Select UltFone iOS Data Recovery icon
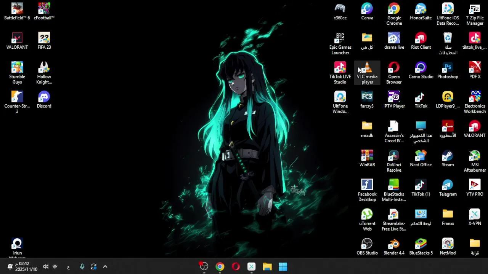 click(x=448, y=14)
